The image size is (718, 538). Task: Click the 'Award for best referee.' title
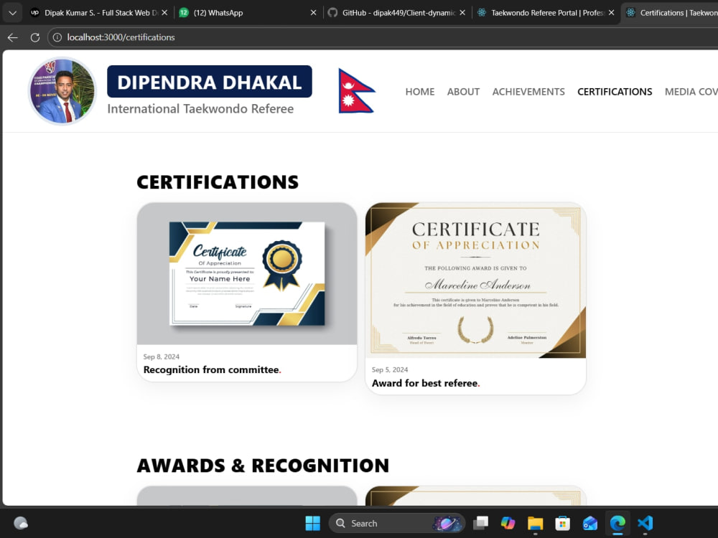(x=426, y=383)
